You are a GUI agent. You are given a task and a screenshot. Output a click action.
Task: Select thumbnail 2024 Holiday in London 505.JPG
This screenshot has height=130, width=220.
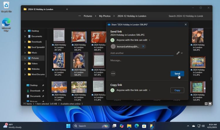[x=59, y=60]
